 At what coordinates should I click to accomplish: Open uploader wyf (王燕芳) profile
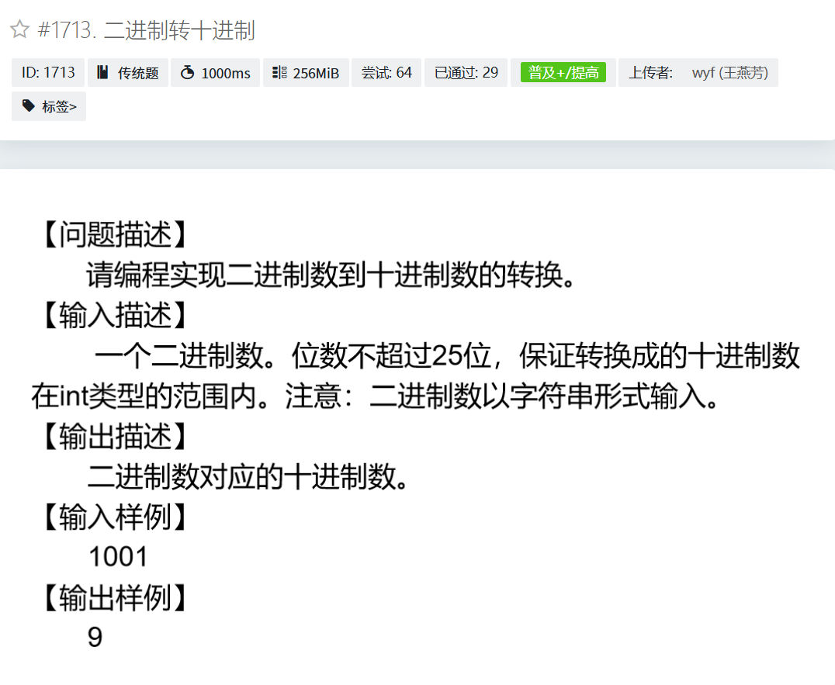[x=729, y=73]
